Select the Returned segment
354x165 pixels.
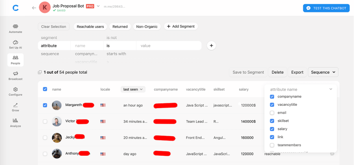[x=120, y=26]
